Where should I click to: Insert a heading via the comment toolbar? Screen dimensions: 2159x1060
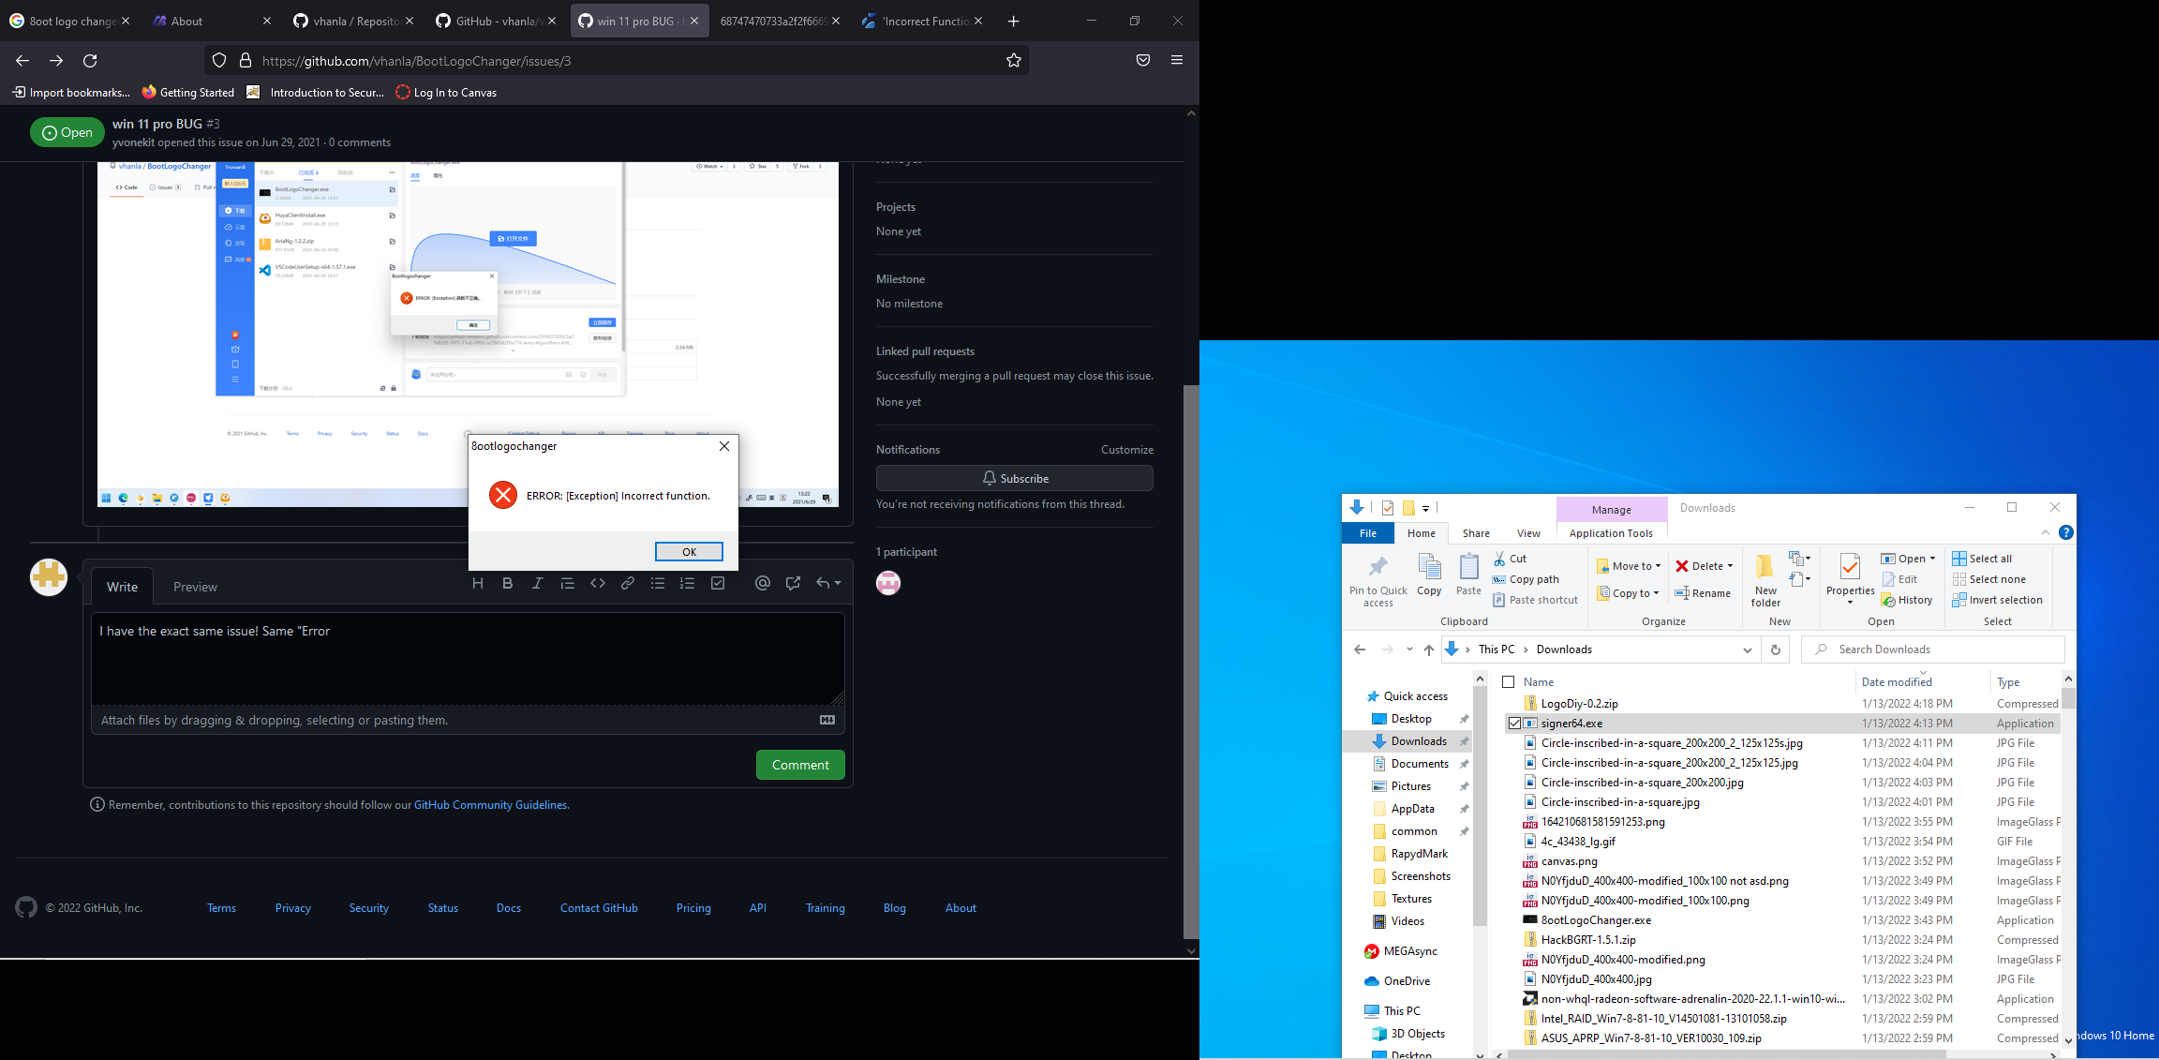click(x=478, y=582)
